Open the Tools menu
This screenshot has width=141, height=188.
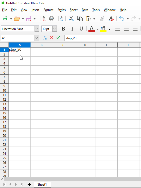96,10
